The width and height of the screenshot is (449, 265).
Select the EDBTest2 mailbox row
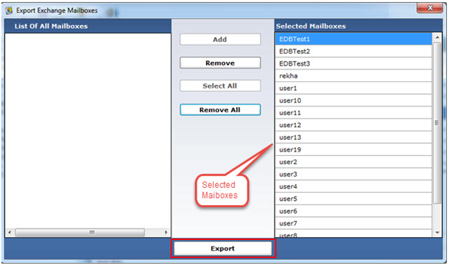pyautogui.click(x=353, y=51)
